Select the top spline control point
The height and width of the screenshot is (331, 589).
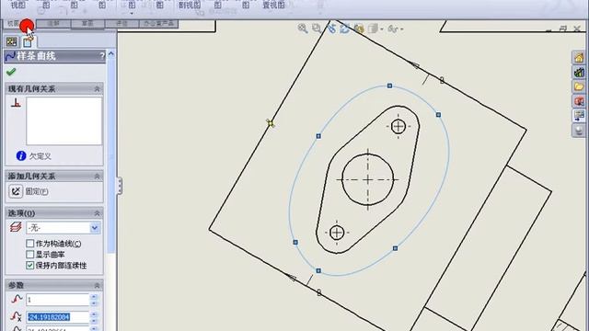pos(389,86)
